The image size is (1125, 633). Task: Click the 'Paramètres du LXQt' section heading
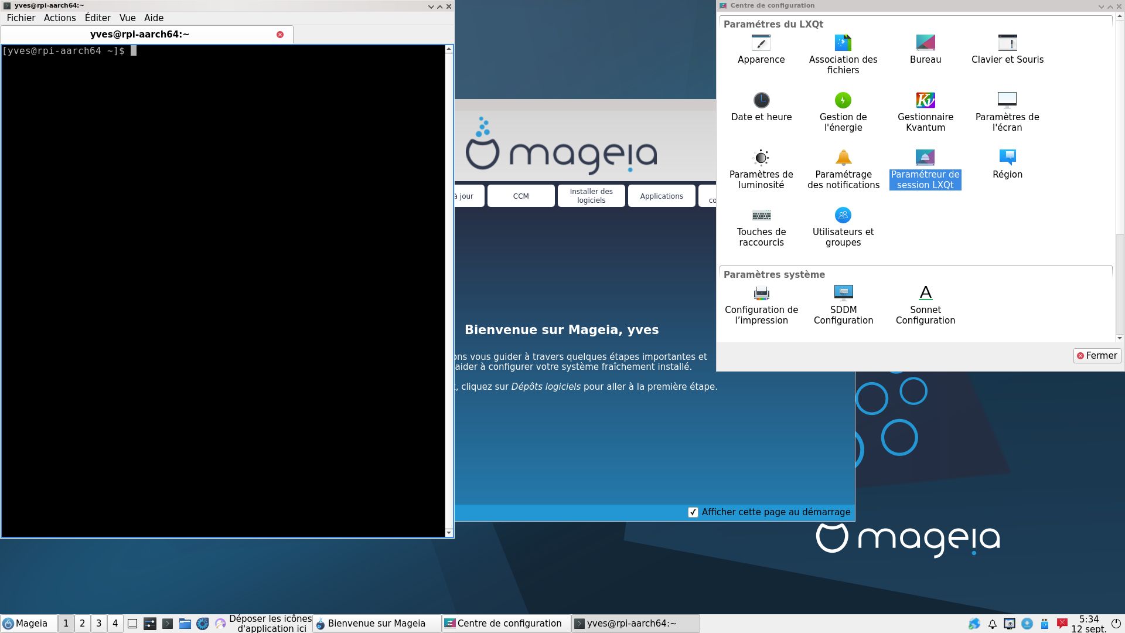click(773, 24)
